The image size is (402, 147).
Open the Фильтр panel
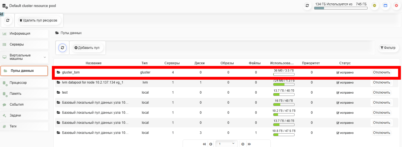click(388, 48)
